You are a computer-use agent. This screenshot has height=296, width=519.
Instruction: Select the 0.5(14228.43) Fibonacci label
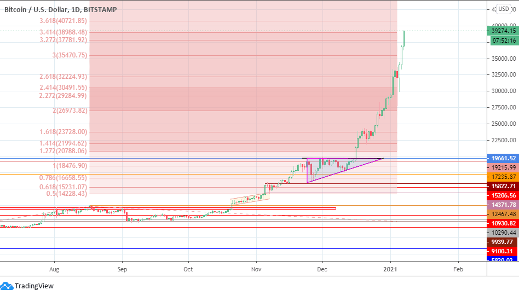(x=67, y=194)
